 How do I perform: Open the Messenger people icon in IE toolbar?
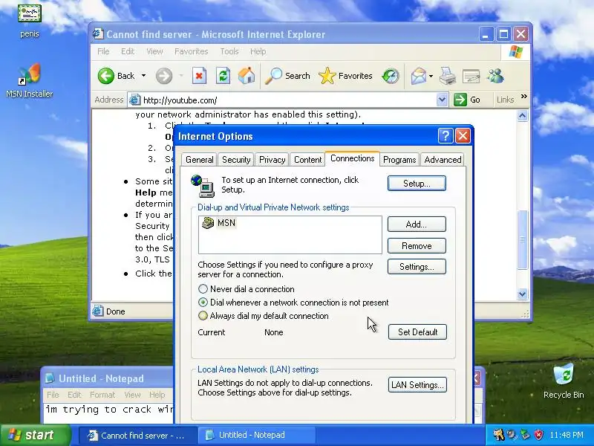[x=495, y=76]
